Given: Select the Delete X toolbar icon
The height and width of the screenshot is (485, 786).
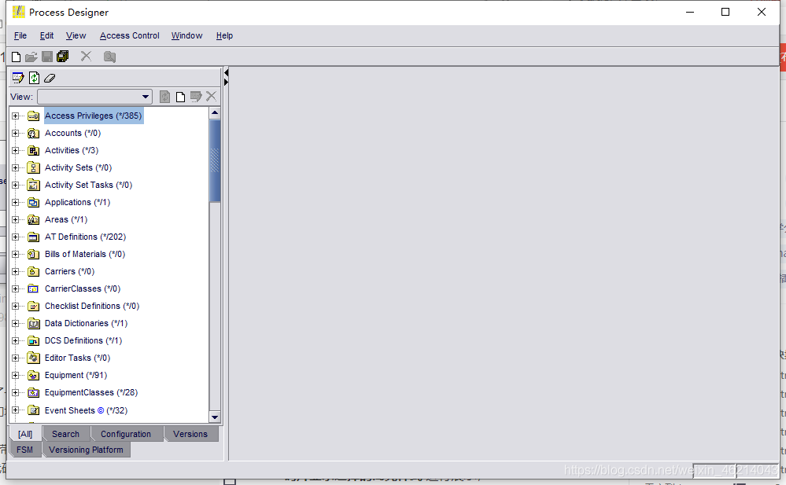Looking at the screenshot, I should [87, 56].
